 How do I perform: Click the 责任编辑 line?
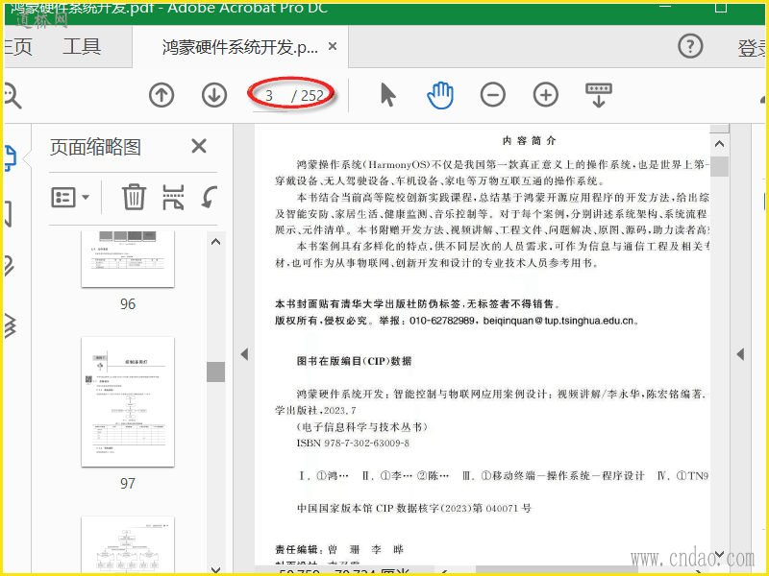click(339, 549)
